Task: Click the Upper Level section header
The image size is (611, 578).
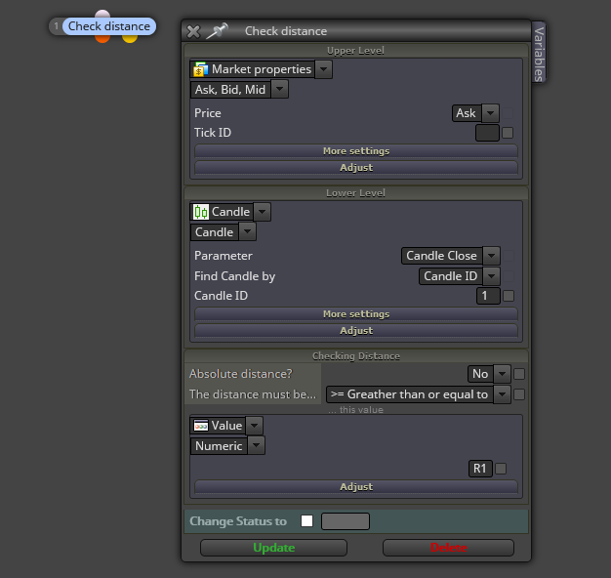Action: (356, 51)
